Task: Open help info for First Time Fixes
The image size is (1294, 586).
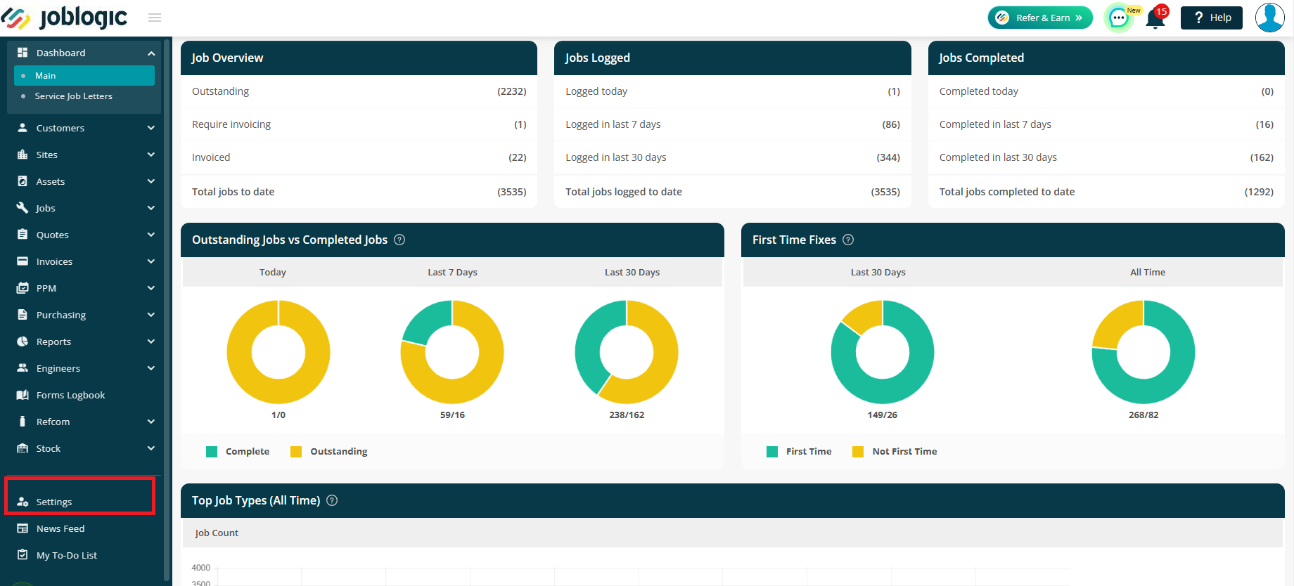Action: click(x=848, y=240)
